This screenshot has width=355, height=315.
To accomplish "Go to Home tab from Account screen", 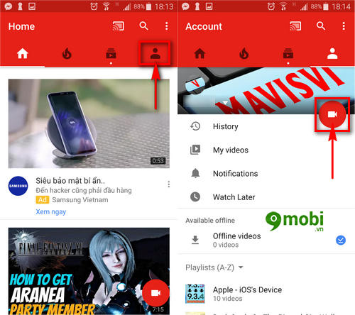I will pyautogui.click(x=200, y=53).
